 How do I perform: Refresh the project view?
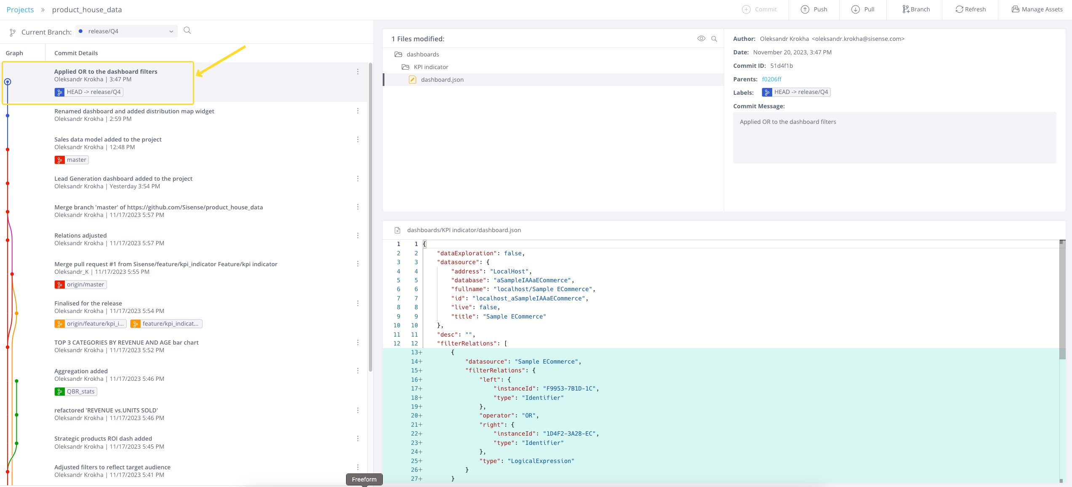[971, 9]
